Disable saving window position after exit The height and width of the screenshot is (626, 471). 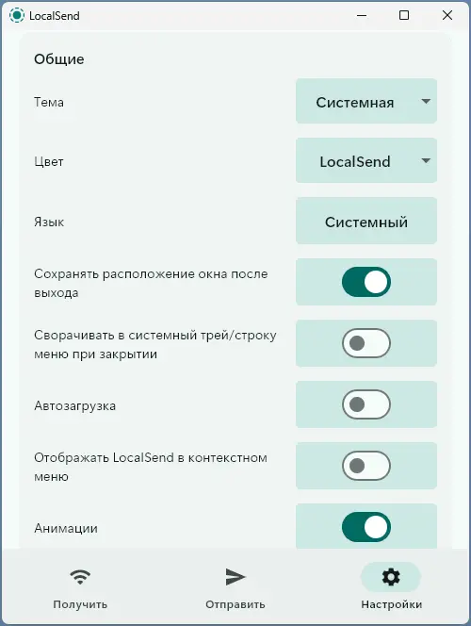(366, 282)
